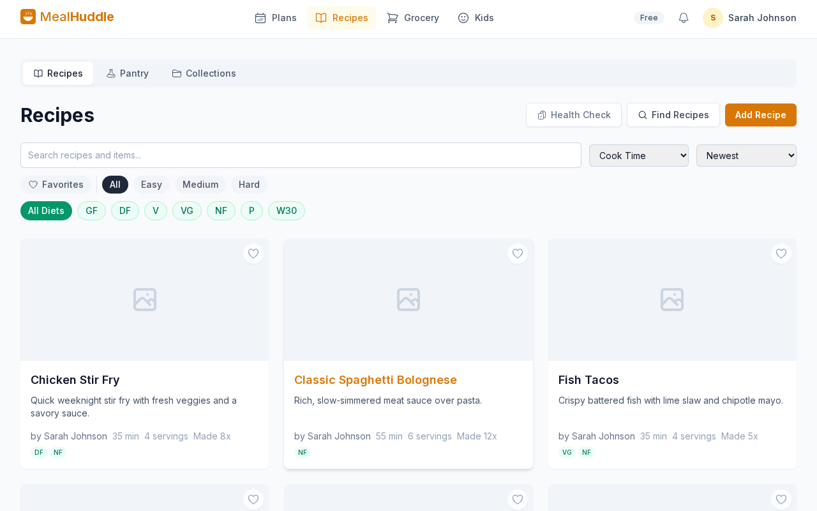Change sorting from the Newest dropdown
Image resolution: width=817 pixels, height=511 pixels.
coord(746,155)
